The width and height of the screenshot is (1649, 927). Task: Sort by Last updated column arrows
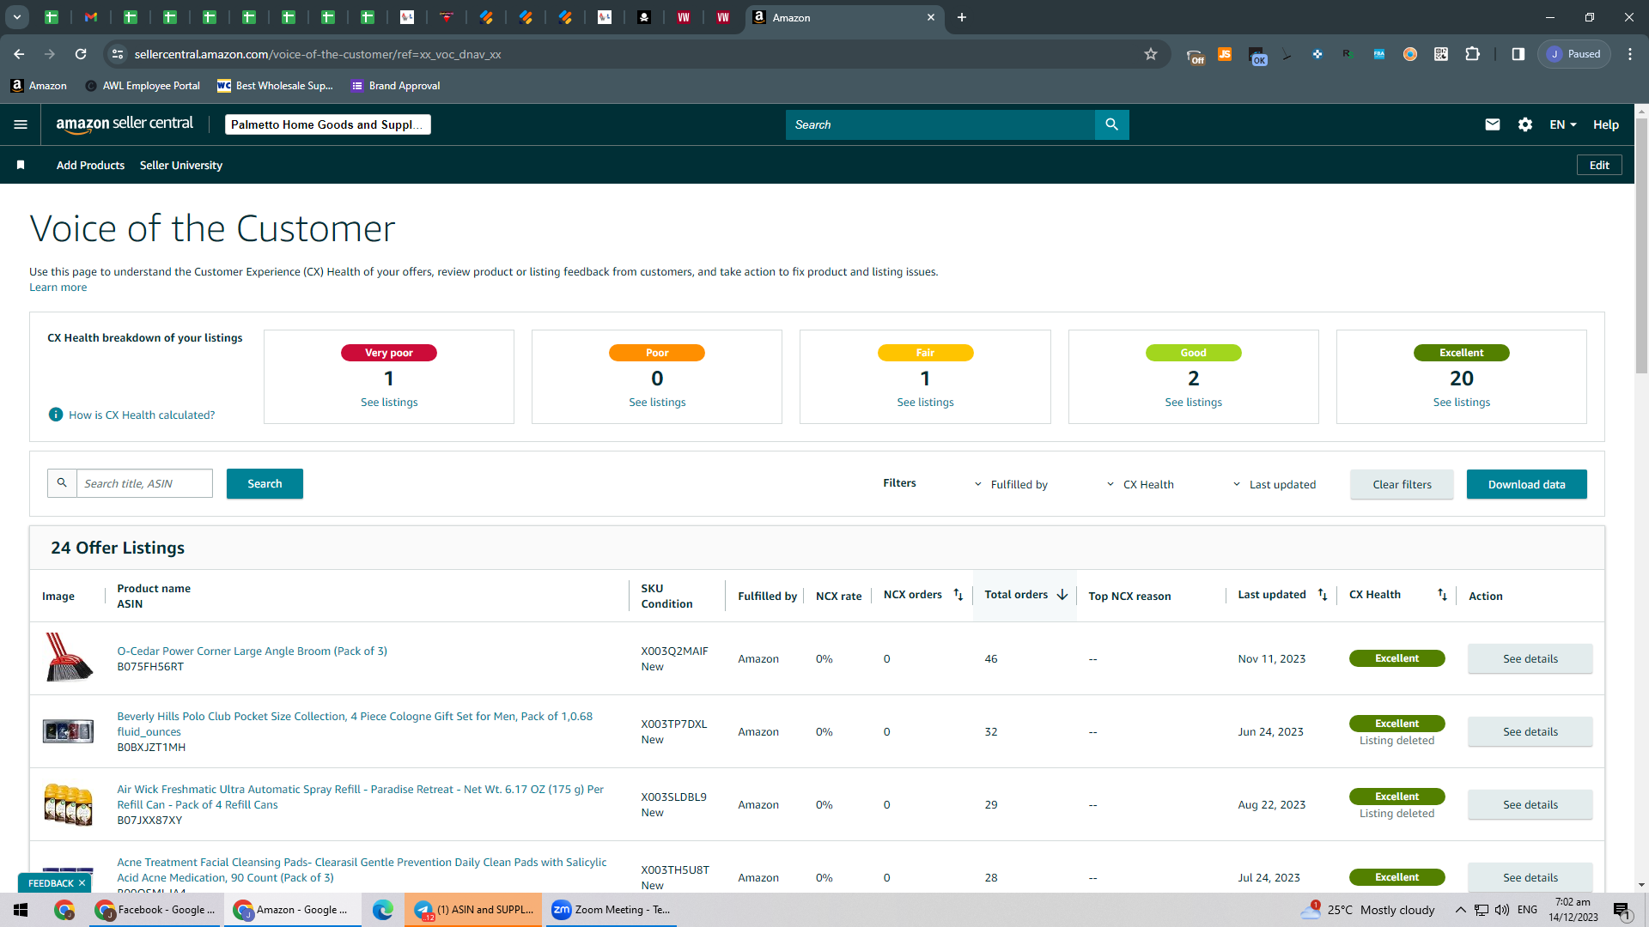1323,595
